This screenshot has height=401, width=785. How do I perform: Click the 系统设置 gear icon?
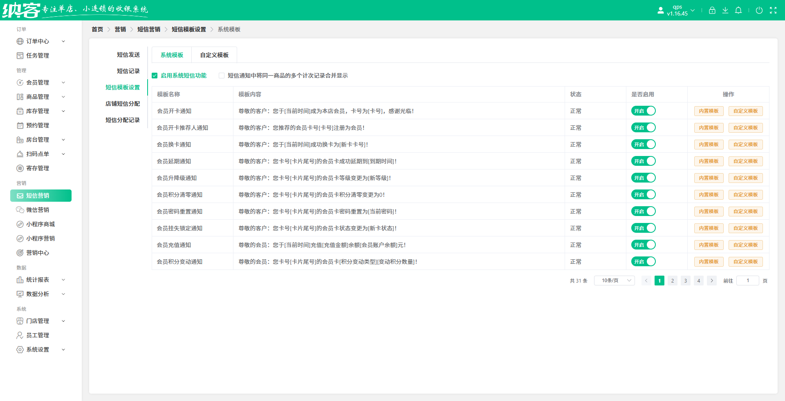click(20, 350)
